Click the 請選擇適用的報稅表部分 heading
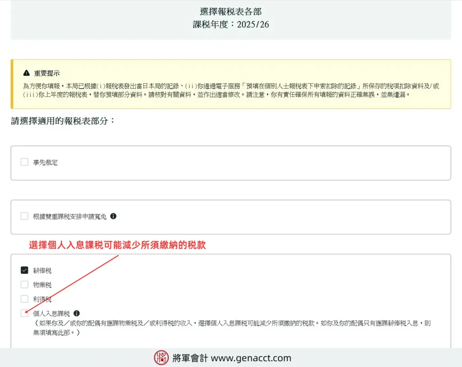 63,121
